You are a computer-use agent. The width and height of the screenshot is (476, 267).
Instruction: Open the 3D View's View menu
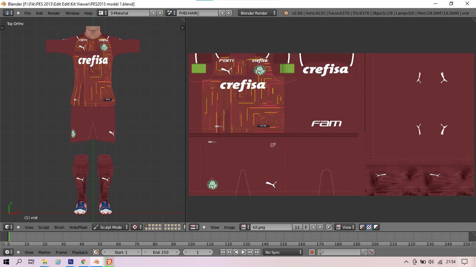click(29, 227)
